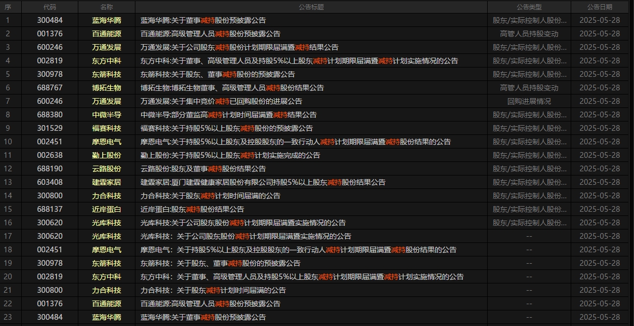
Task: Open 力合科技 announcement title in row 14
Action: click(210, 196)
